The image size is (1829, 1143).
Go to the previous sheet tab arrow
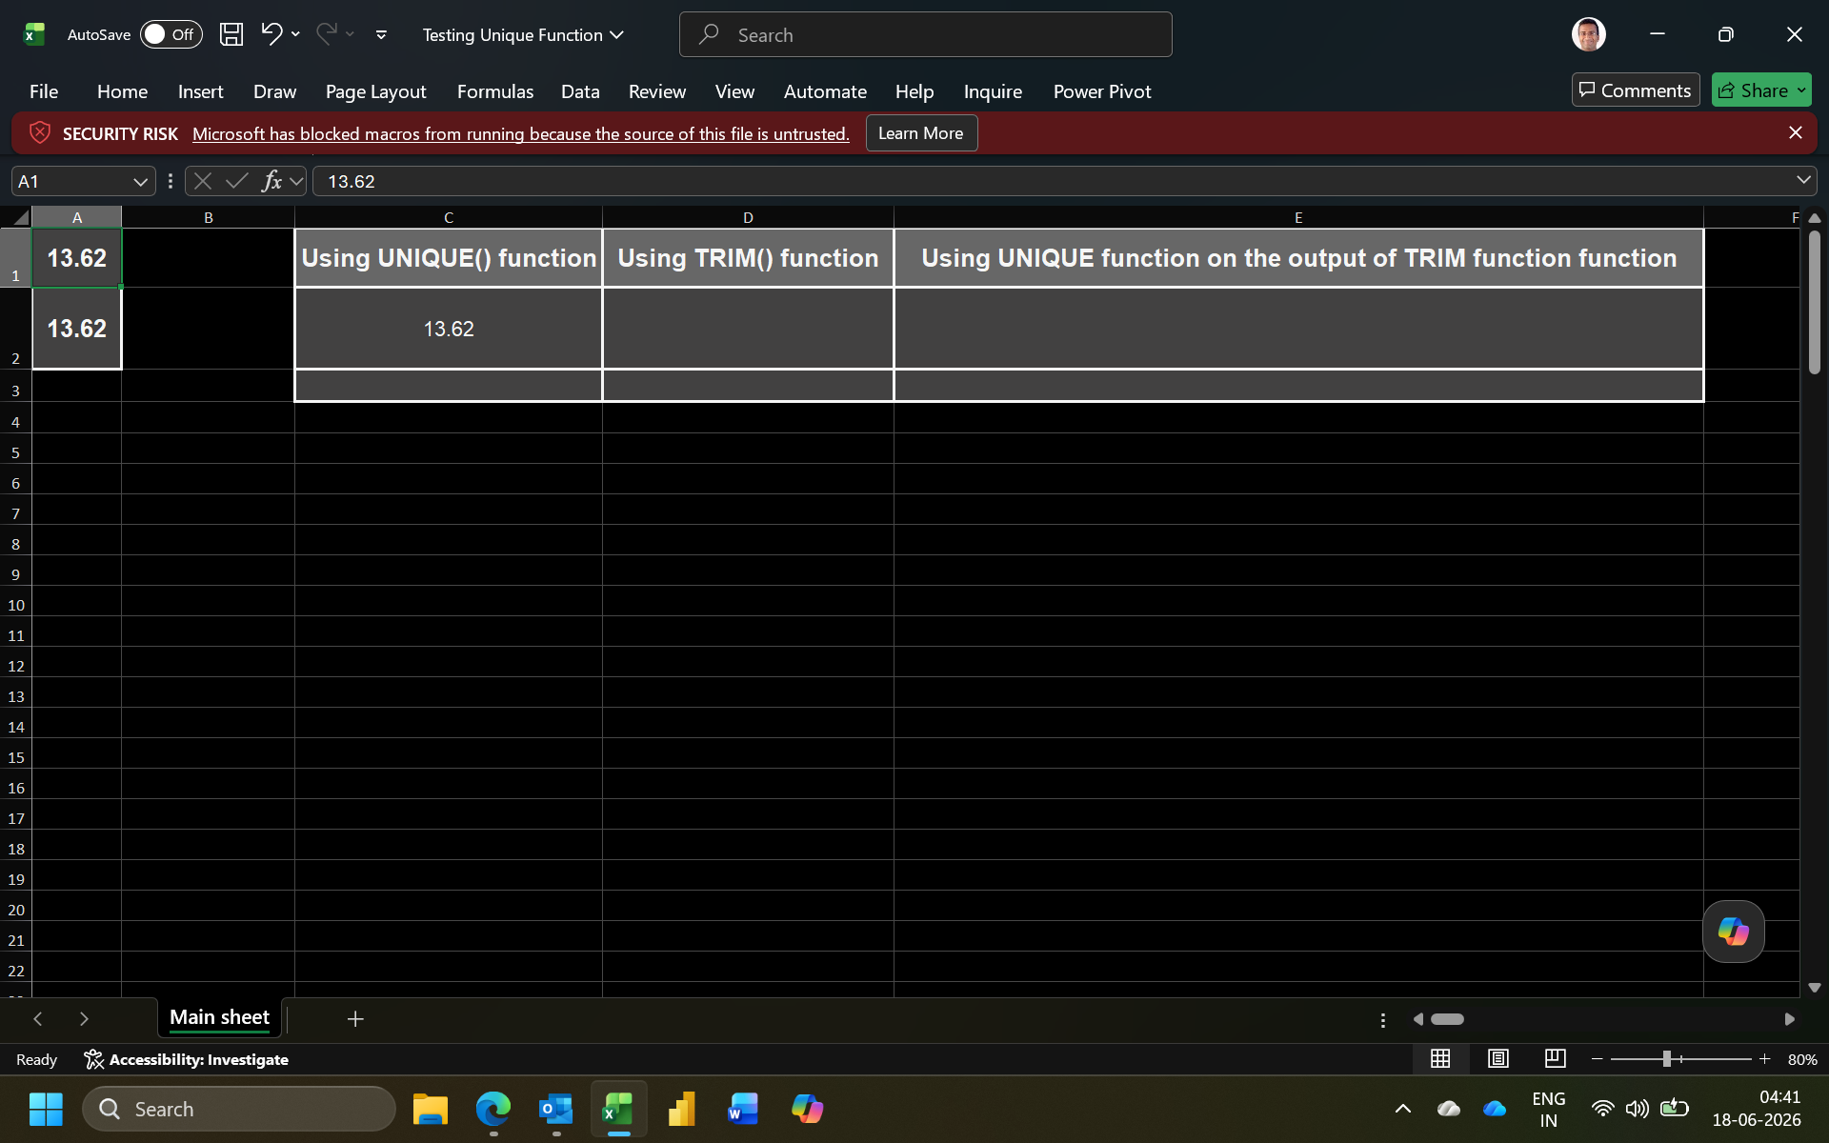(38, 1018)
